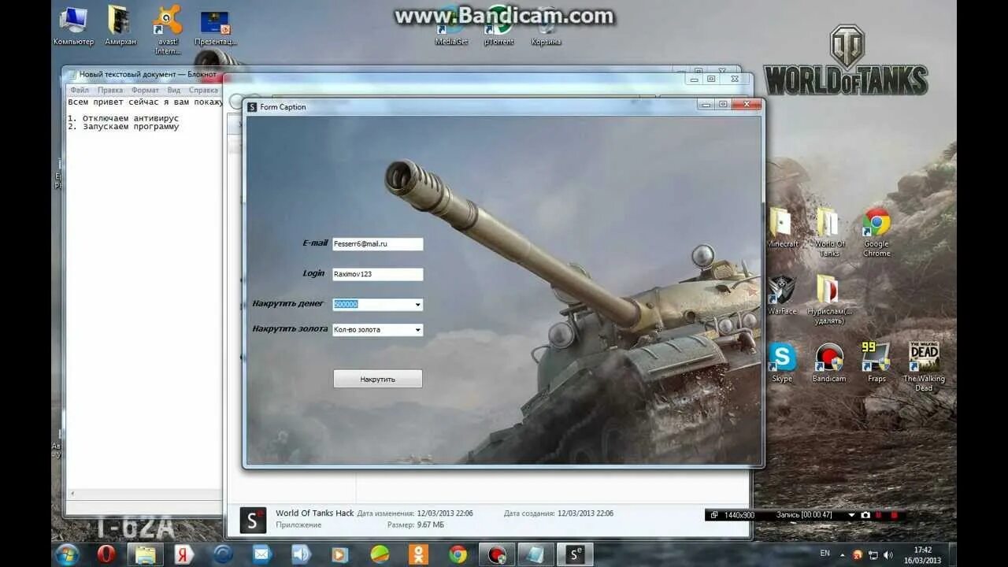Launch avast! Internet Security desktop shortcut
This screenshot has width=1008, height=567.
(x=167, y=29)
